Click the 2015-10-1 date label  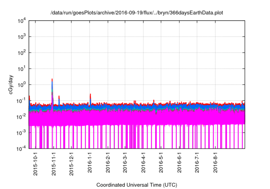pyautogui.click(x=35, y=164)
